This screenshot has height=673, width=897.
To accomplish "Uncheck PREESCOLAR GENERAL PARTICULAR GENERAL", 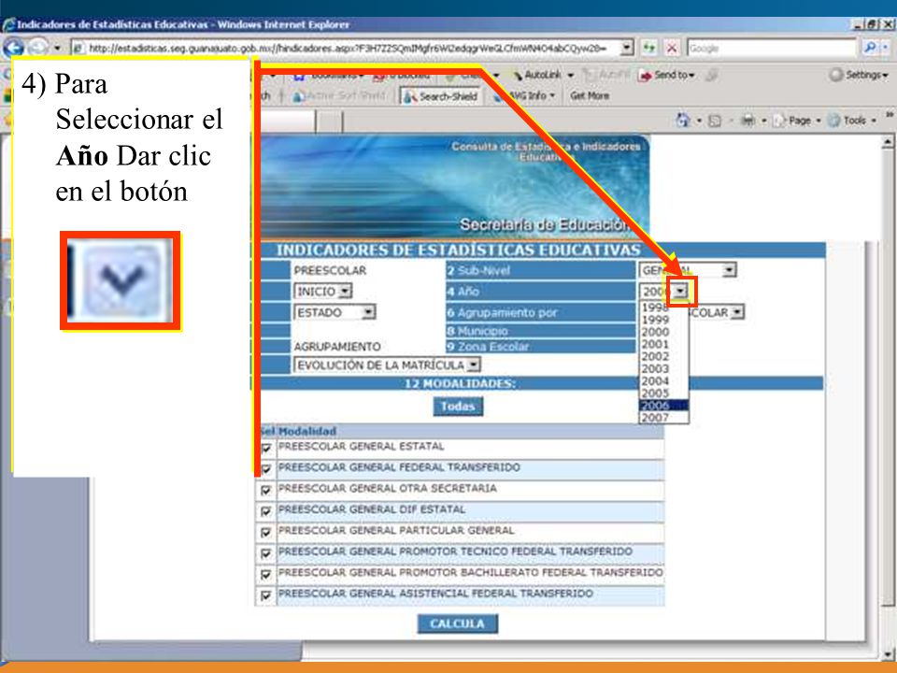I will 265,533.
